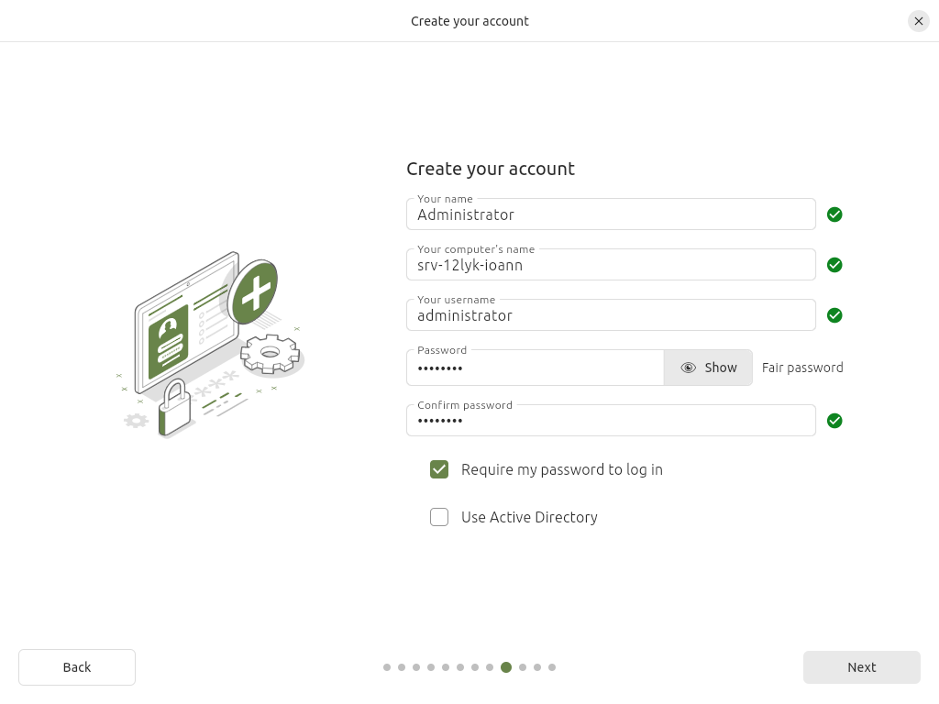
Task: Click into the Password field
Action: click(x=535, y=368)
